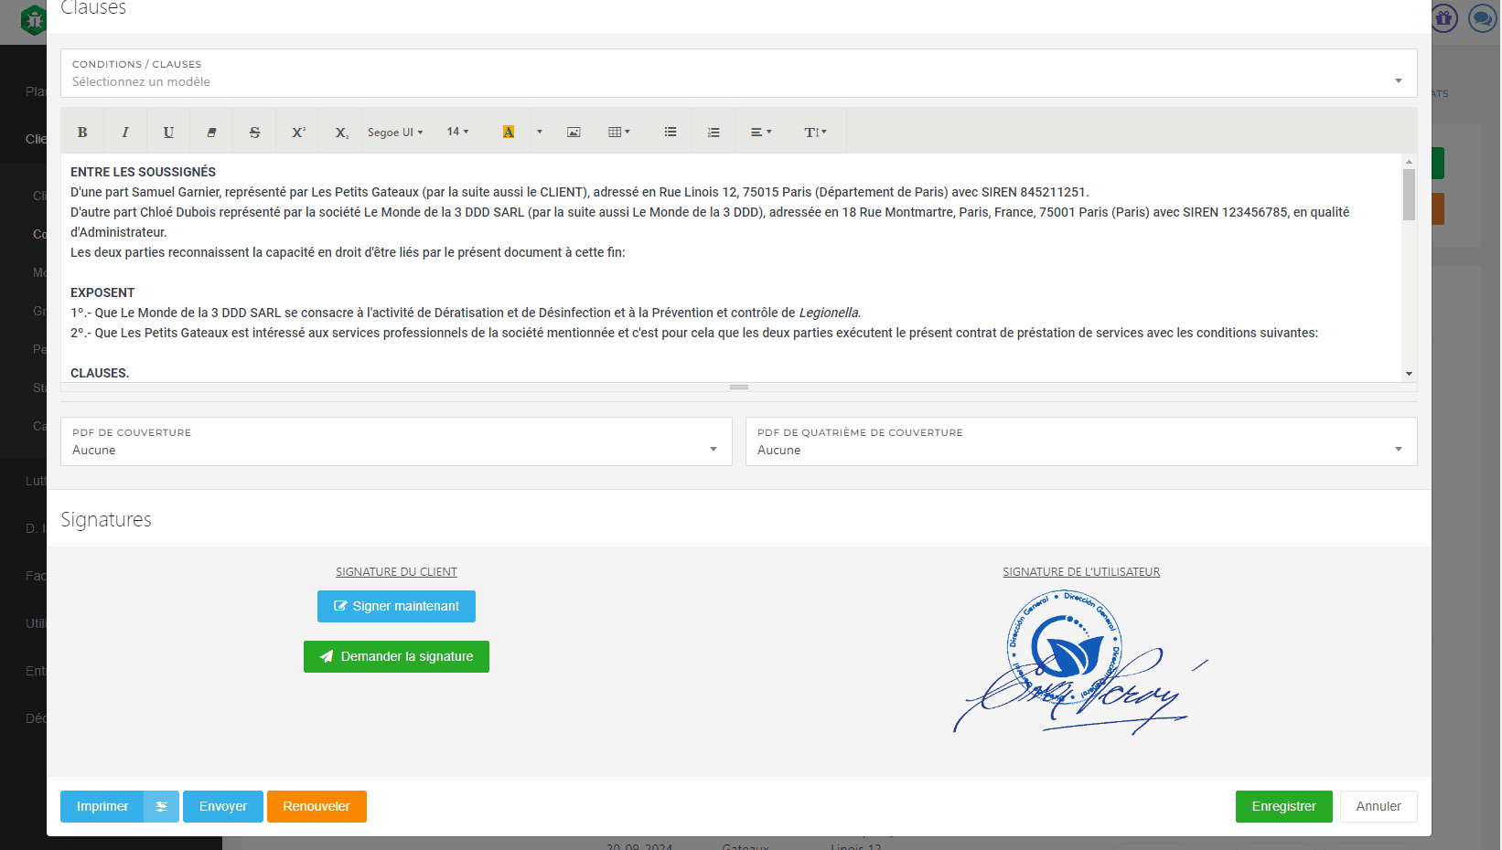Viewport: 1502px width, 850px height.
Task: Insert an unordered bullet list
Action: click(671, 132)
